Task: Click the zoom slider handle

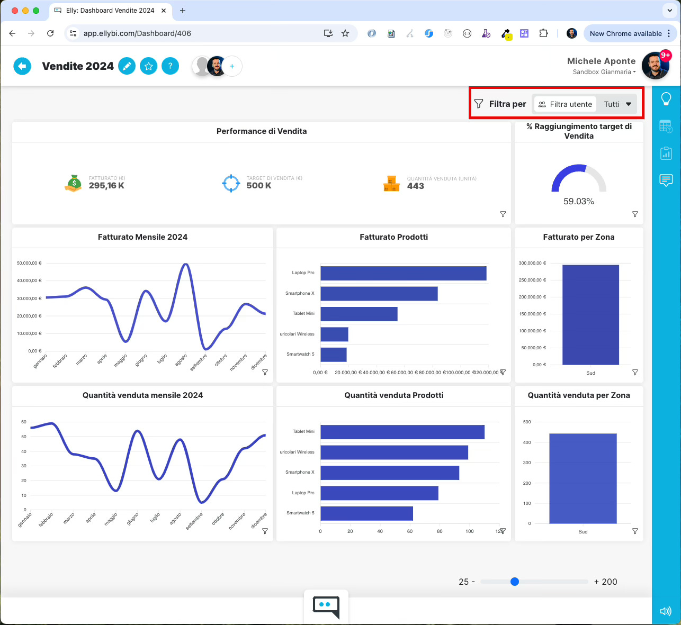Action: point(515,582)
